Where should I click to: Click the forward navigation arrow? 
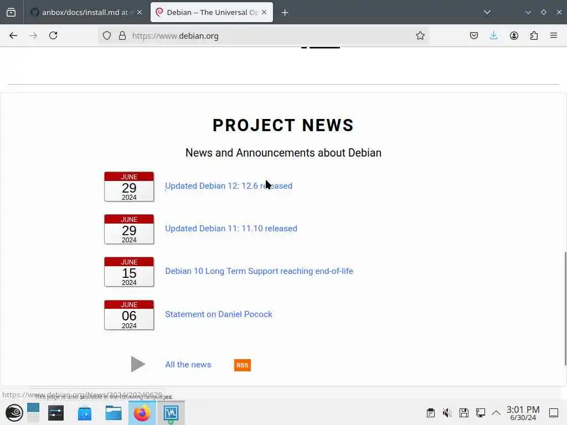[33, 35]
